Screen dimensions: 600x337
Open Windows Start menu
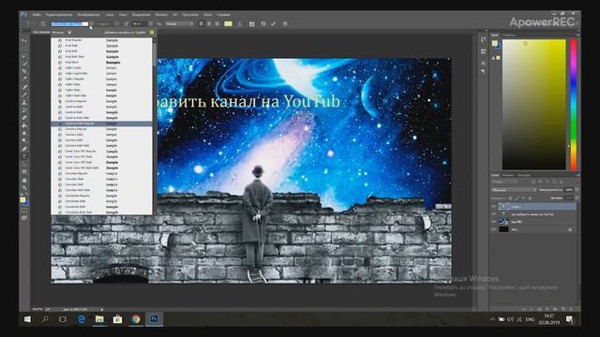click(27, 319)
